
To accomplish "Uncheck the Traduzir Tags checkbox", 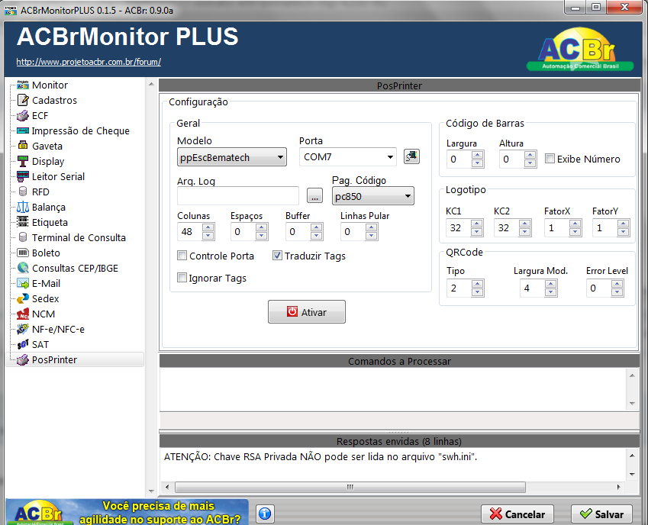I will point(277,256).
